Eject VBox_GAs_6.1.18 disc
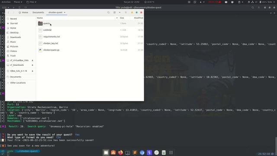 click(32, 71)
